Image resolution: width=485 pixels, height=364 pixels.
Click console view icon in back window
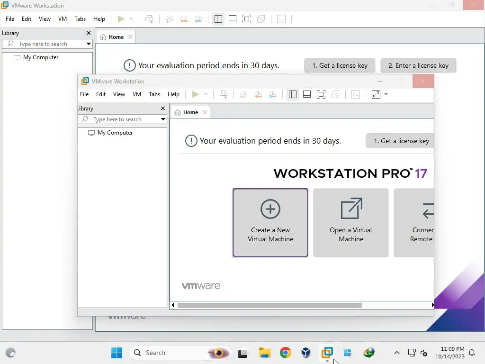281,19
